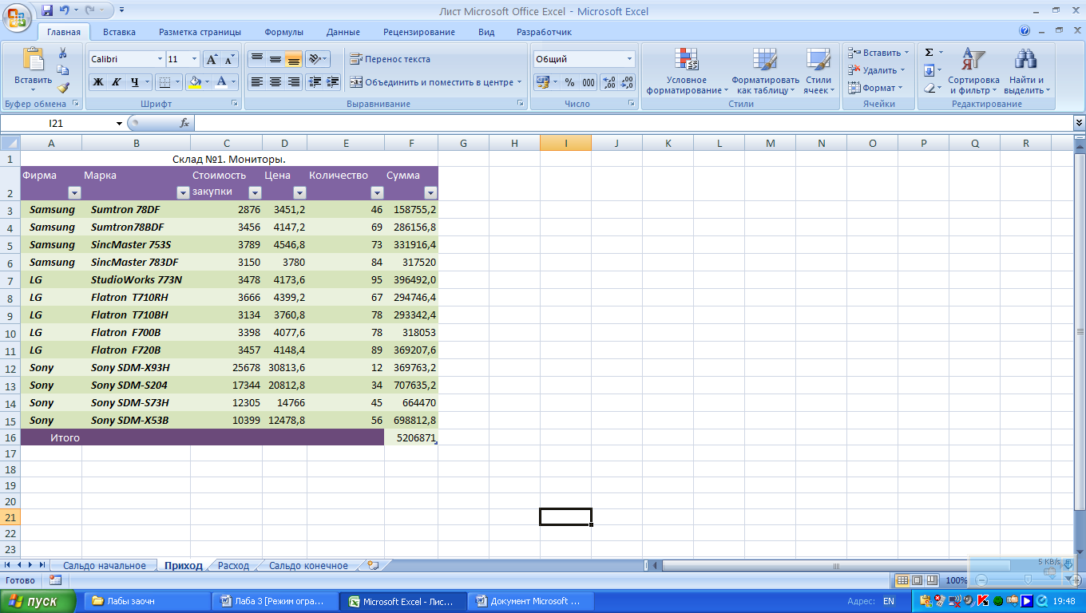This screenshot has height=613, width=1086.
Task: Switch to sheet tab Сальдо начальное
Action: (104, 565)
